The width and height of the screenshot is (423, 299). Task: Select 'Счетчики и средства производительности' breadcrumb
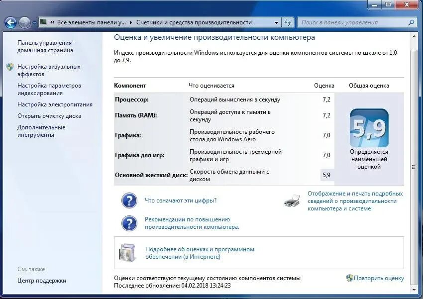(194, 22)
